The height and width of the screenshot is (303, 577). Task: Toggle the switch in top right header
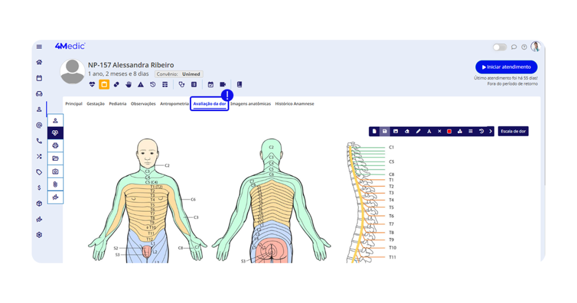point(499,47)
